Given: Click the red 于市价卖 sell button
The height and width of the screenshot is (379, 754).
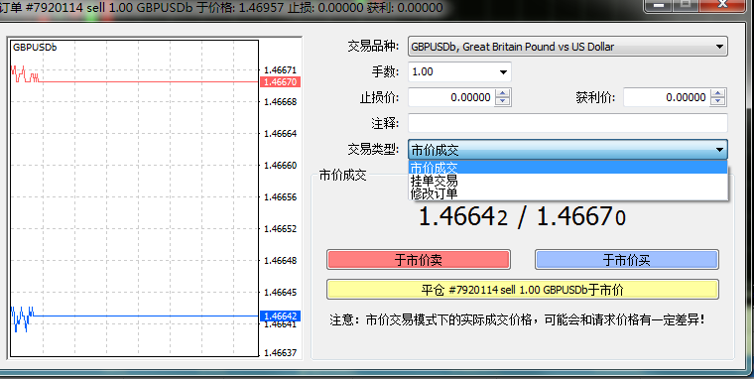Looking at the screenshot, I should click(x=419, y=260).
